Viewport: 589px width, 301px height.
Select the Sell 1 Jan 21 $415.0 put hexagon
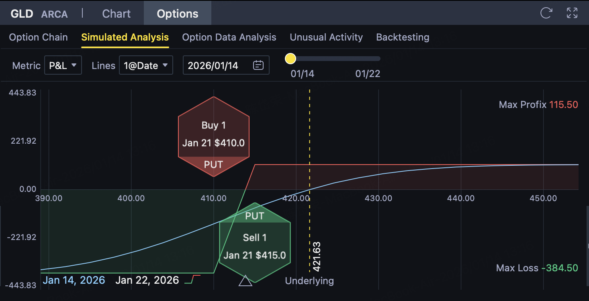click(x=255, y=243)
